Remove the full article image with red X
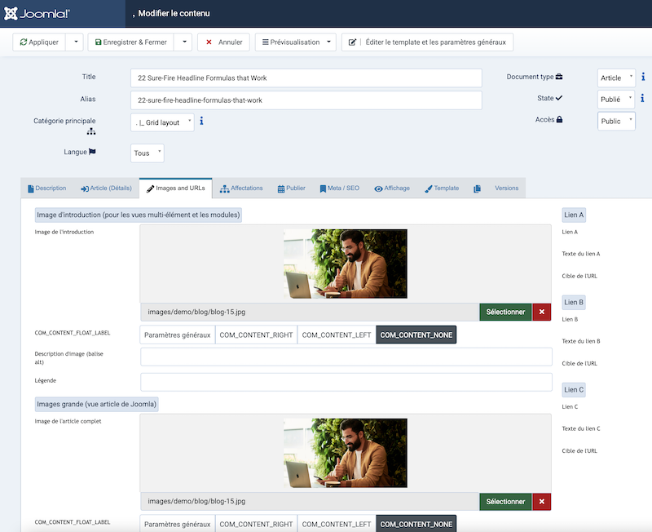The image size is (652, 532). click(542, 502)
